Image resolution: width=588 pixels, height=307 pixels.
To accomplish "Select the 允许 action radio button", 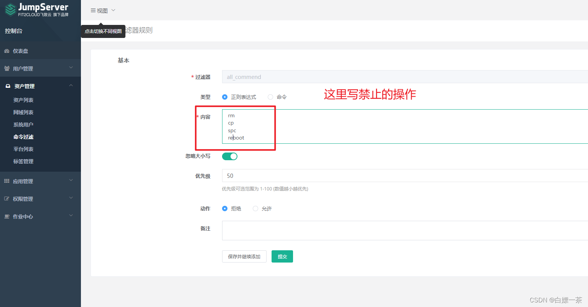I will (x=255, y=208).
